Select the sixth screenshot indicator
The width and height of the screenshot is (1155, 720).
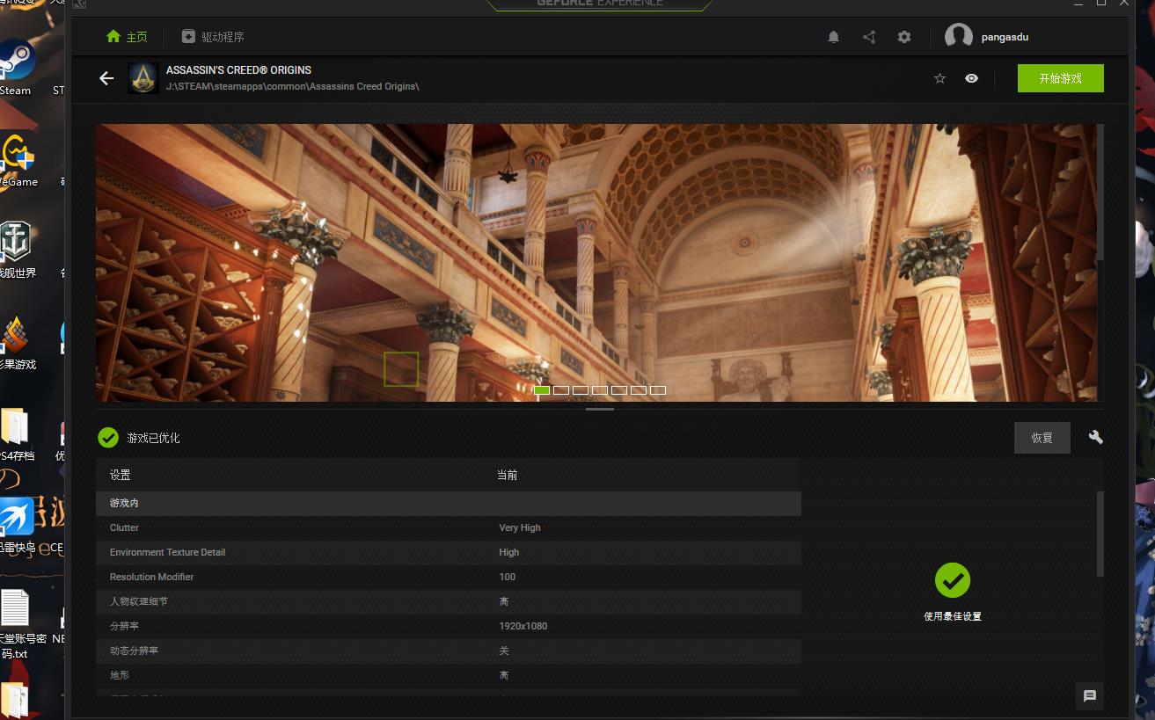pyautogui.click(x=639, y=390)
